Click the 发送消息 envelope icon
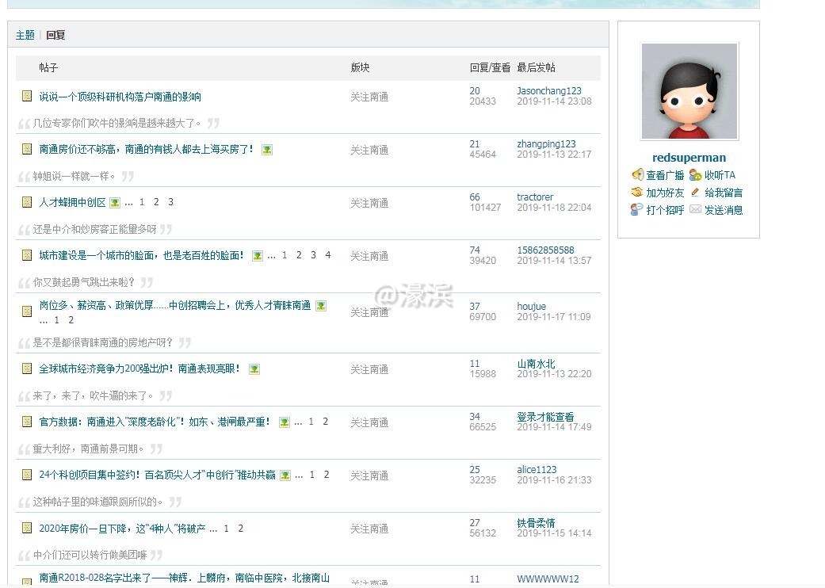This screenshot has height=588, width=825. [695, 210]
